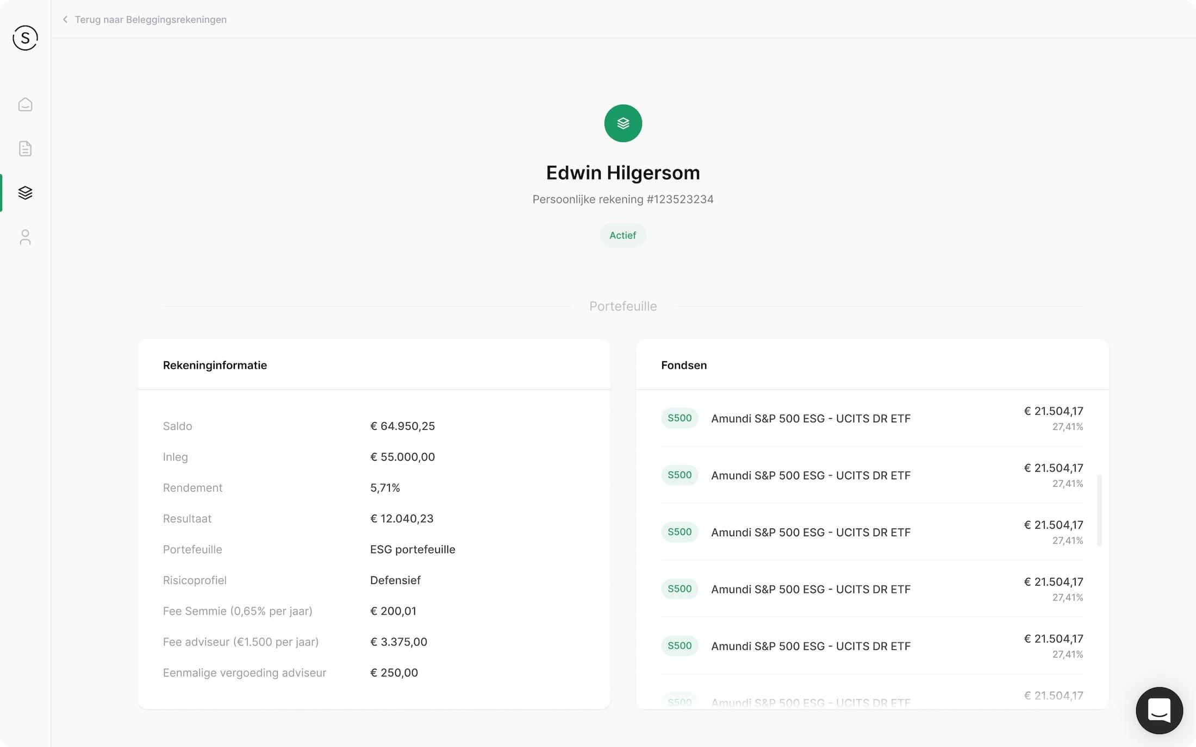Image resolution: width=1196 pixels, height=747 pixels.
Task: Click Eenmalige vergoeding value € 250,00
Action: pos(394,673)
